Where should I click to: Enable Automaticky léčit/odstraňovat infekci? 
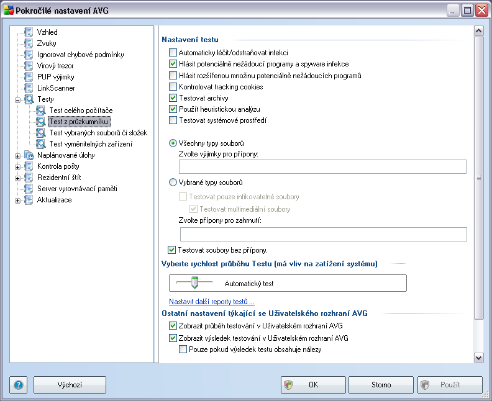(173, 52)
